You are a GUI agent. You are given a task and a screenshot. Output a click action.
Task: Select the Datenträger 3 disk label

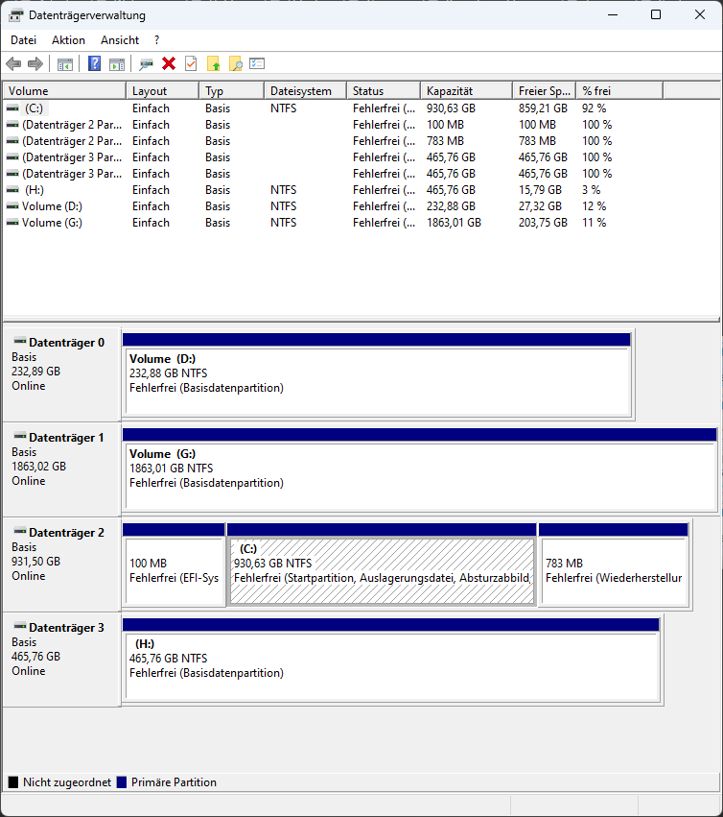click(61, 660)
